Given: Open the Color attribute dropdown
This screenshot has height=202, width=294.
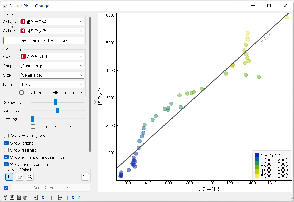Looking at the screenshot, I should point(52,56).
